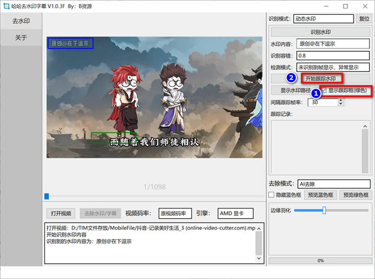Click the 打开视频 button
This screenshot has width=375, height=279.
61,214
